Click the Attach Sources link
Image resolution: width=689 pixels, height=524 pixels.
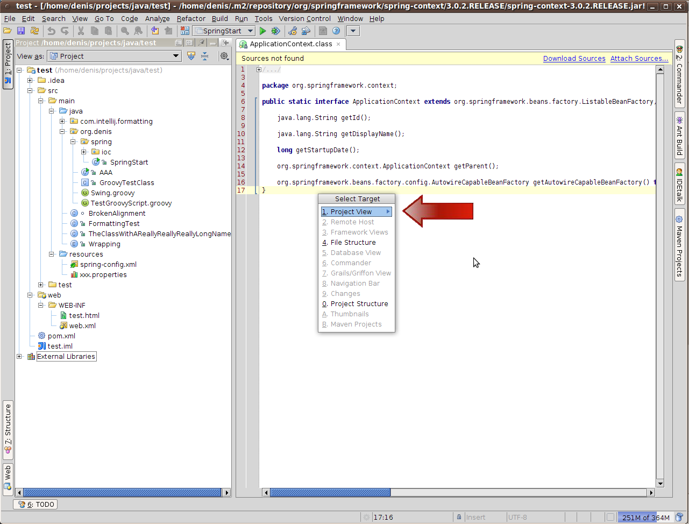click(639, 58)
